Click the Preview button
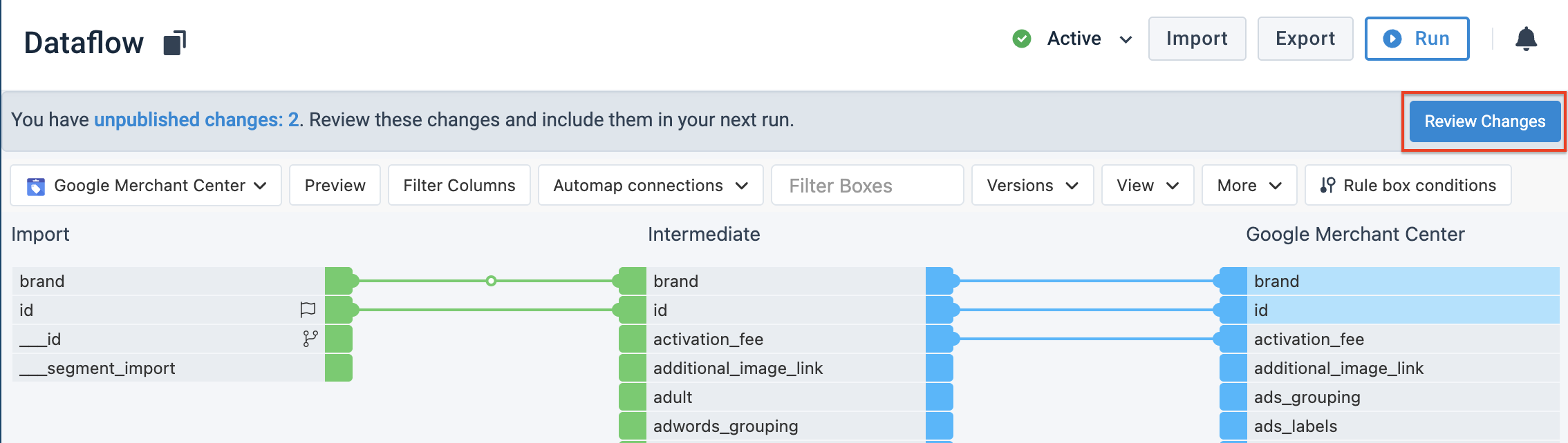 [335, 185]
